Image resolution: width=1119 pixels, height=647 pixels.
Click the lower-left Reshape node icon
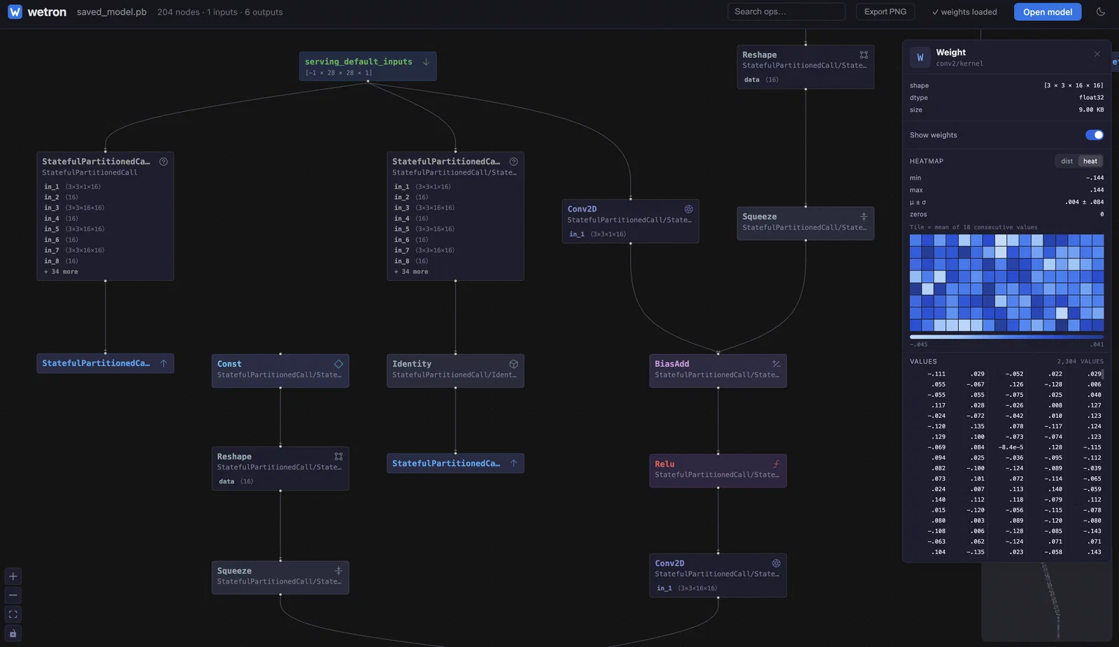coord(338,456)
